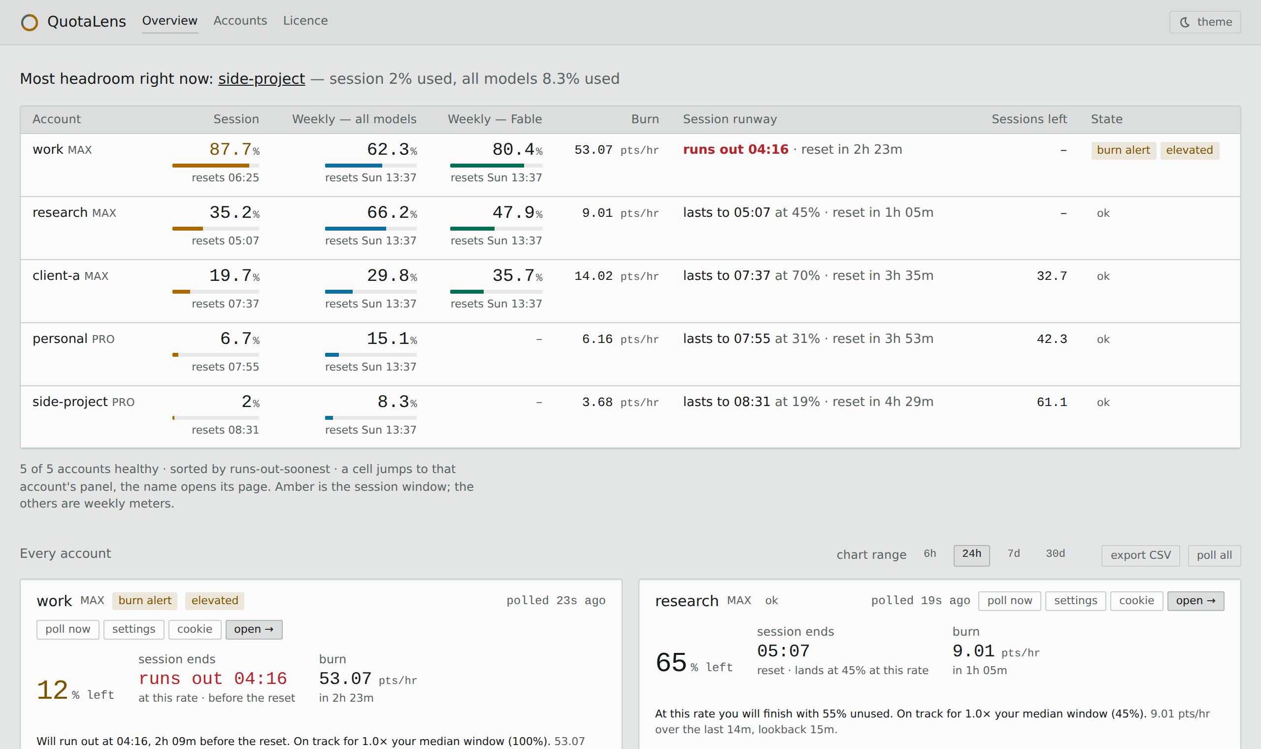Open settings in the research panel
This screenshot has height=749, width=1261.
click(x=1075, y=601)
